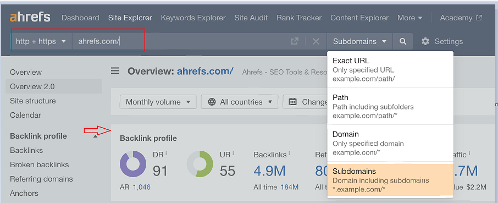Image resolution: width=498 pixels, height=203 pixels.
Task: Open the Dashboard page
Action: tap(80, 18)
